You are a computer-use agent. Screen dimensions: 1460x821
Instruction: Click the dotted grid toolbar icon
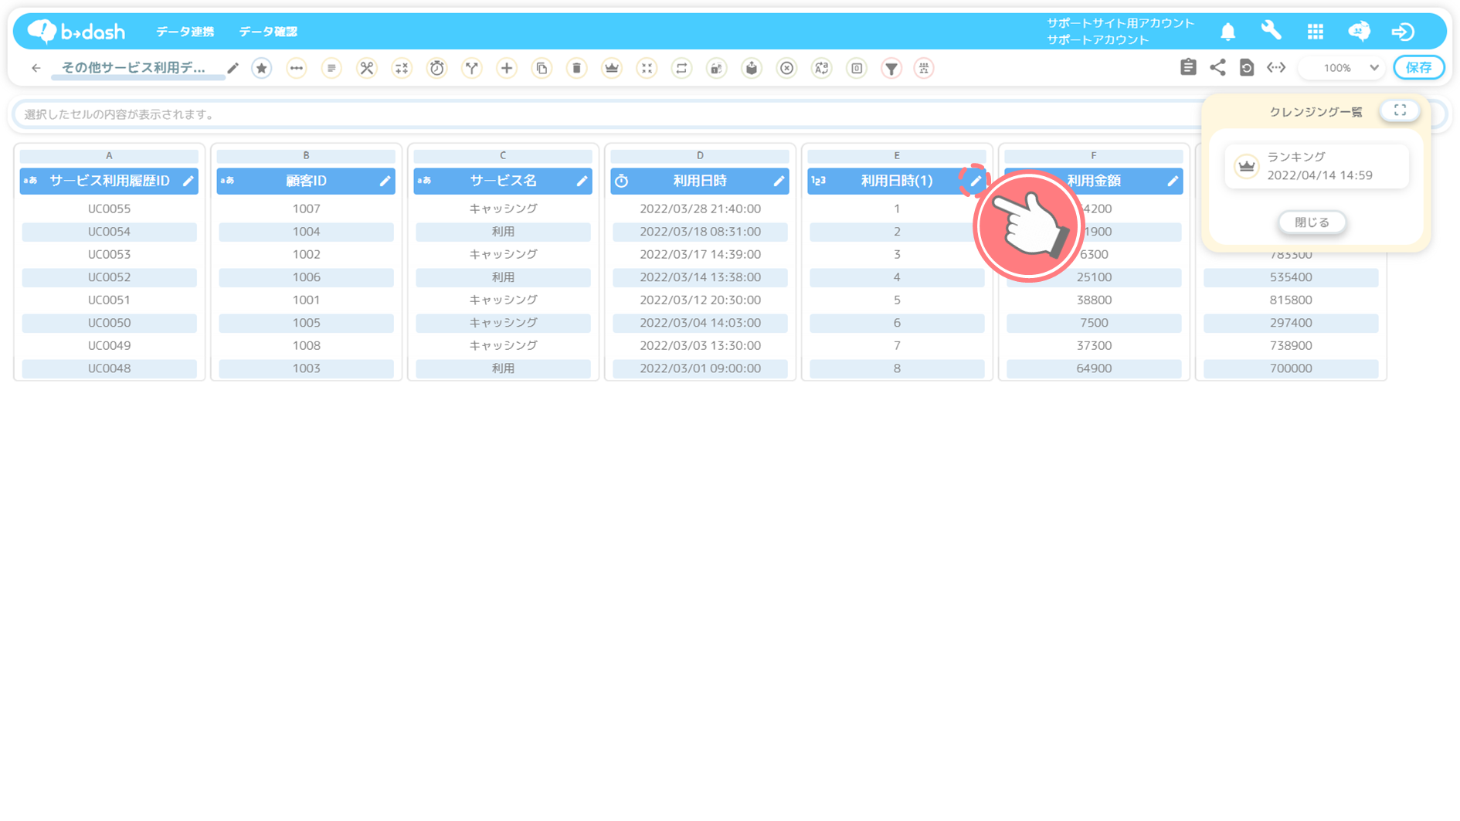[x=924, y=68]
